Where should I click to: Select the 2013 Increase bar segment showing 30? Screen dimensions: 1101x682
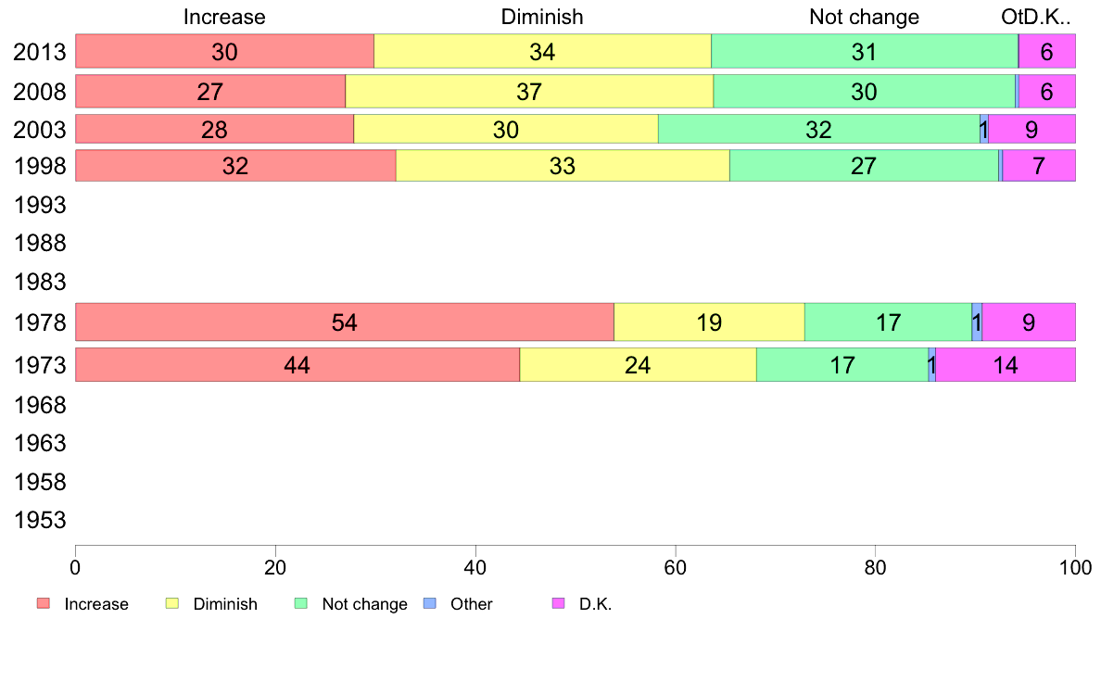224,51
